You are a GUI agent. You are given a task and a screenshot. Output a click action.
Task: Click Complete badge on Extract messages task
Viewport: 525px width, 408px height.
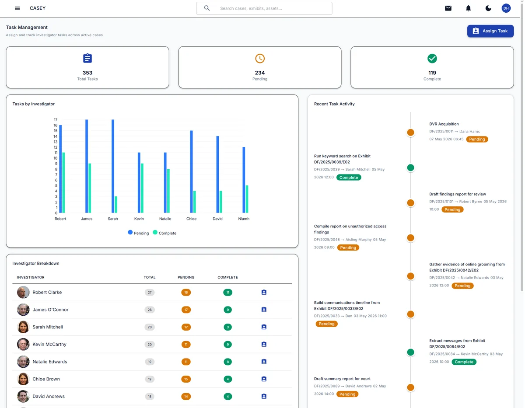click(464, 362)
